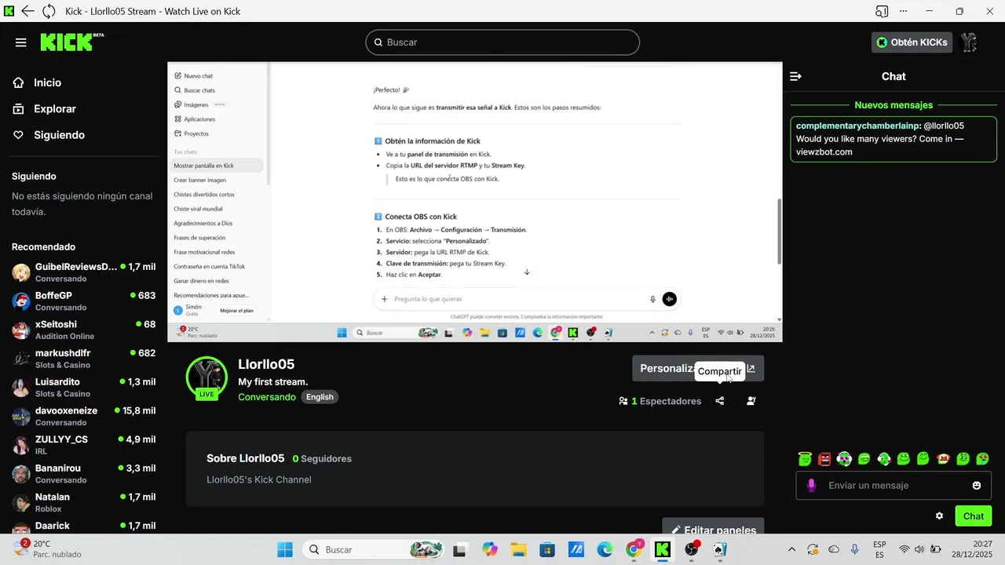Open recommended channel Natalan
Screen dimensions: 1005x565
(83, 502)
